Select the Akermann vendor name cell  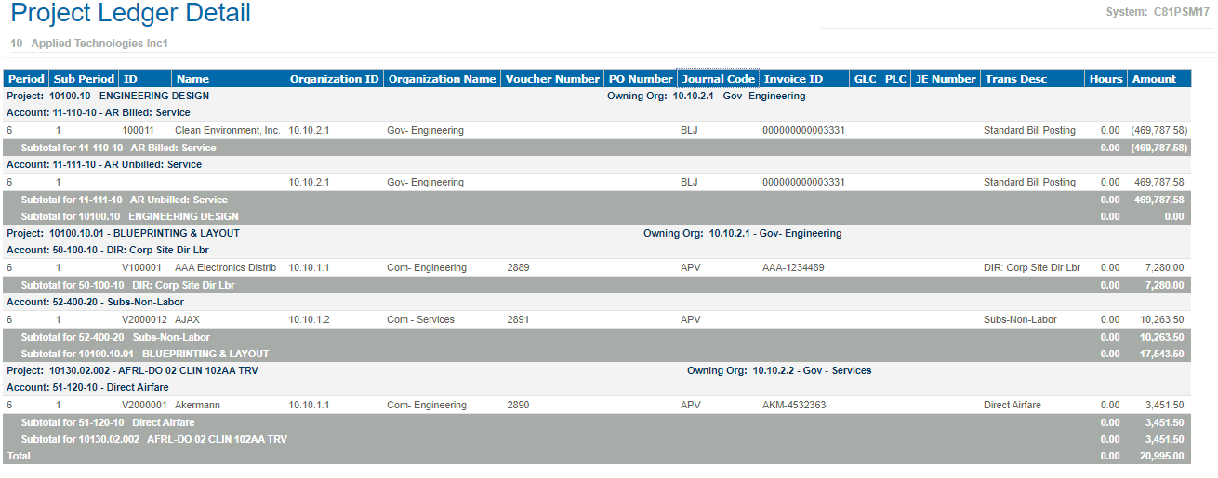pyautogui.click(x=197, y=406)
